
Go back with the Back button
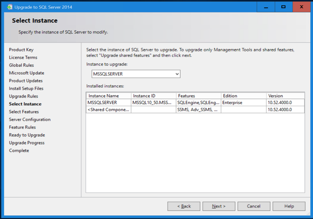tap(184, 206)
